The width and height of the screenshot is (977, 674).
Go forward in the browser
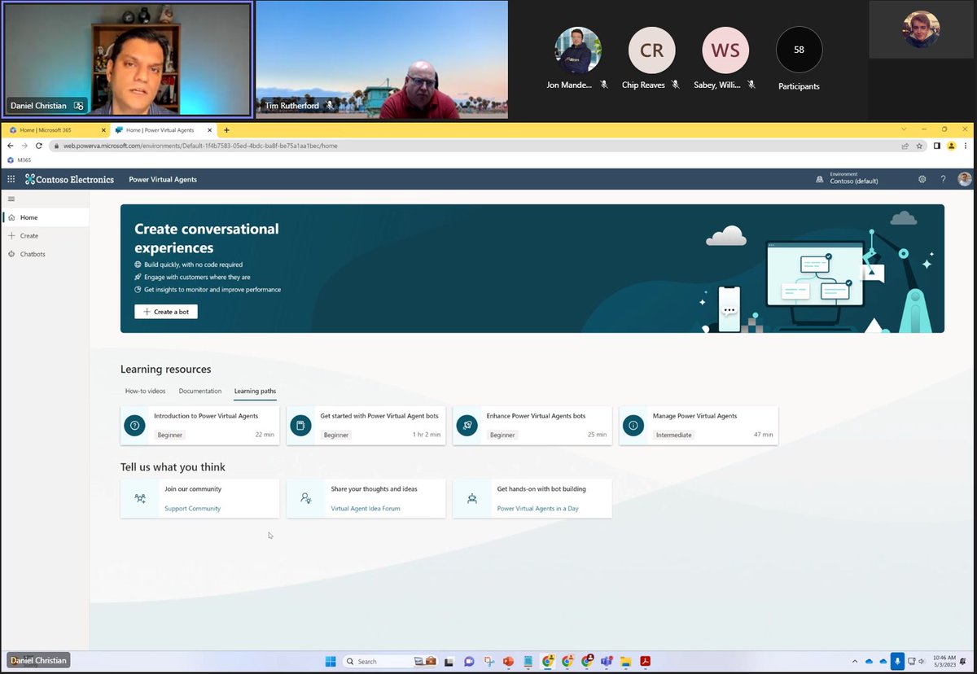(24, 146)
